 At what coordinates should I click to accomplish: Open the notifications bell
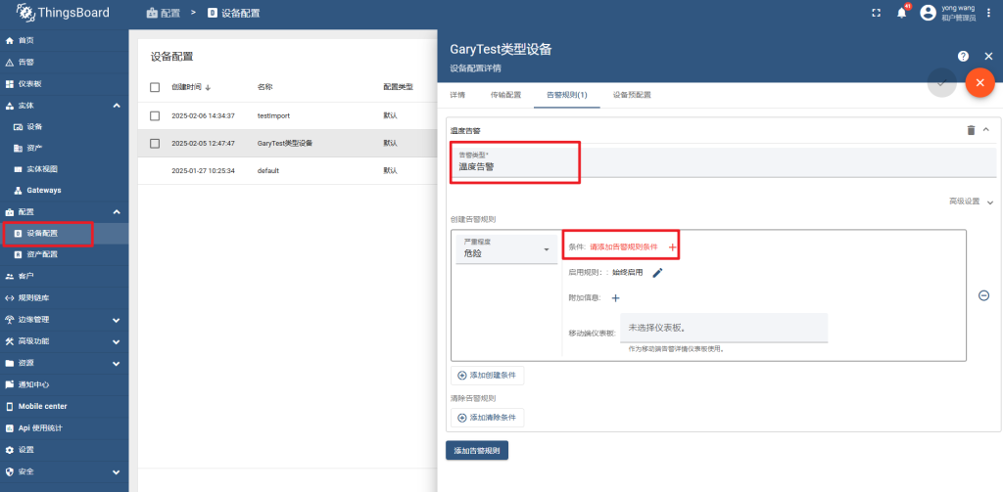[x=902, y=13]
